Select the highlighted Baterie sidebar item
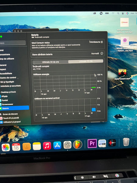 tap(14, 108)
